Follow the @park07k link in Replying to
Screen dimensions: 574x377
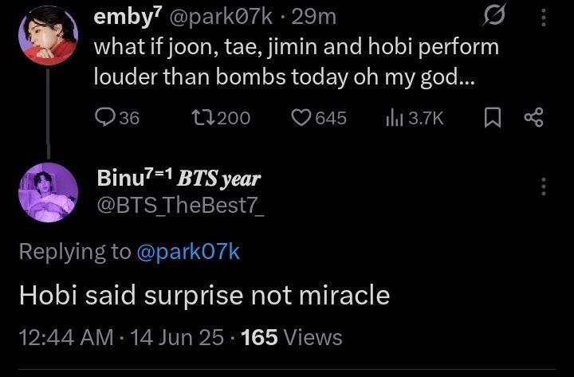click(x=188, y=252)
